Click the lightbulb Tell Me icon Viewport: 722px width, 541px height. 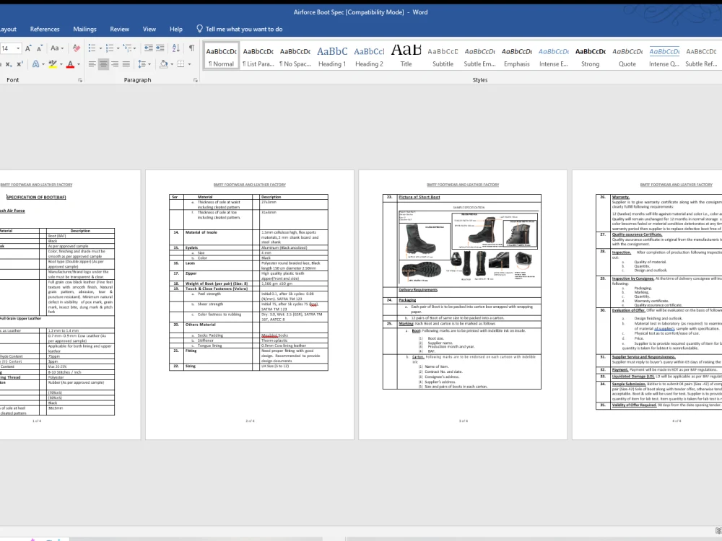[x=199, y=29]
